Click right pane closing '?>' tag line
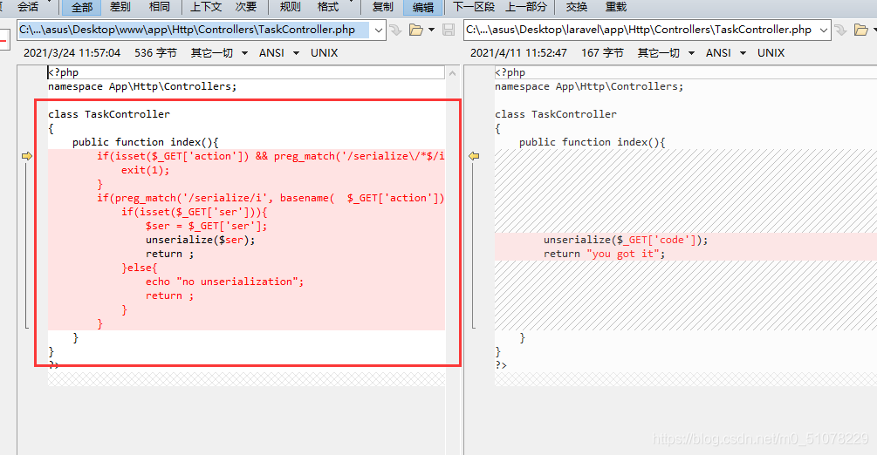Viewport: 877px width, 455px height. (x=501, y=365)
